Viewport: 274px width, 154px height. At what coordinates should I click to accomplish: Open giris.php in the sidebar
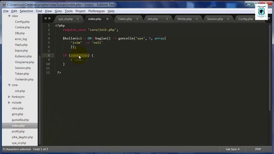pos(17,114)
